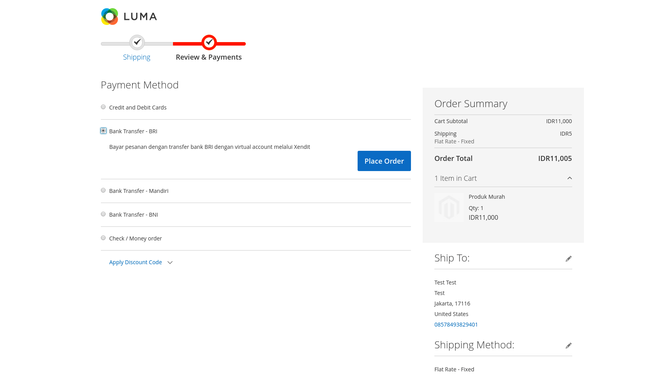Pick the Check / Money order payment option

pyautogui.click(x=103, y=238)
